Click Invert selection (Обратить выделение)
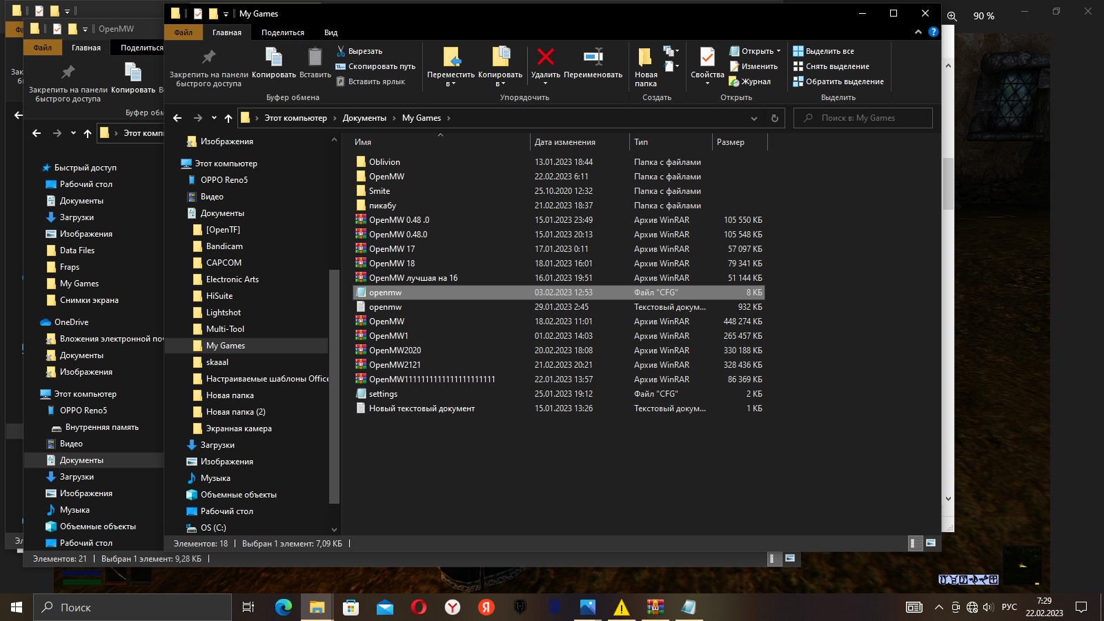 pyautogui.click(x=838, y=81)
